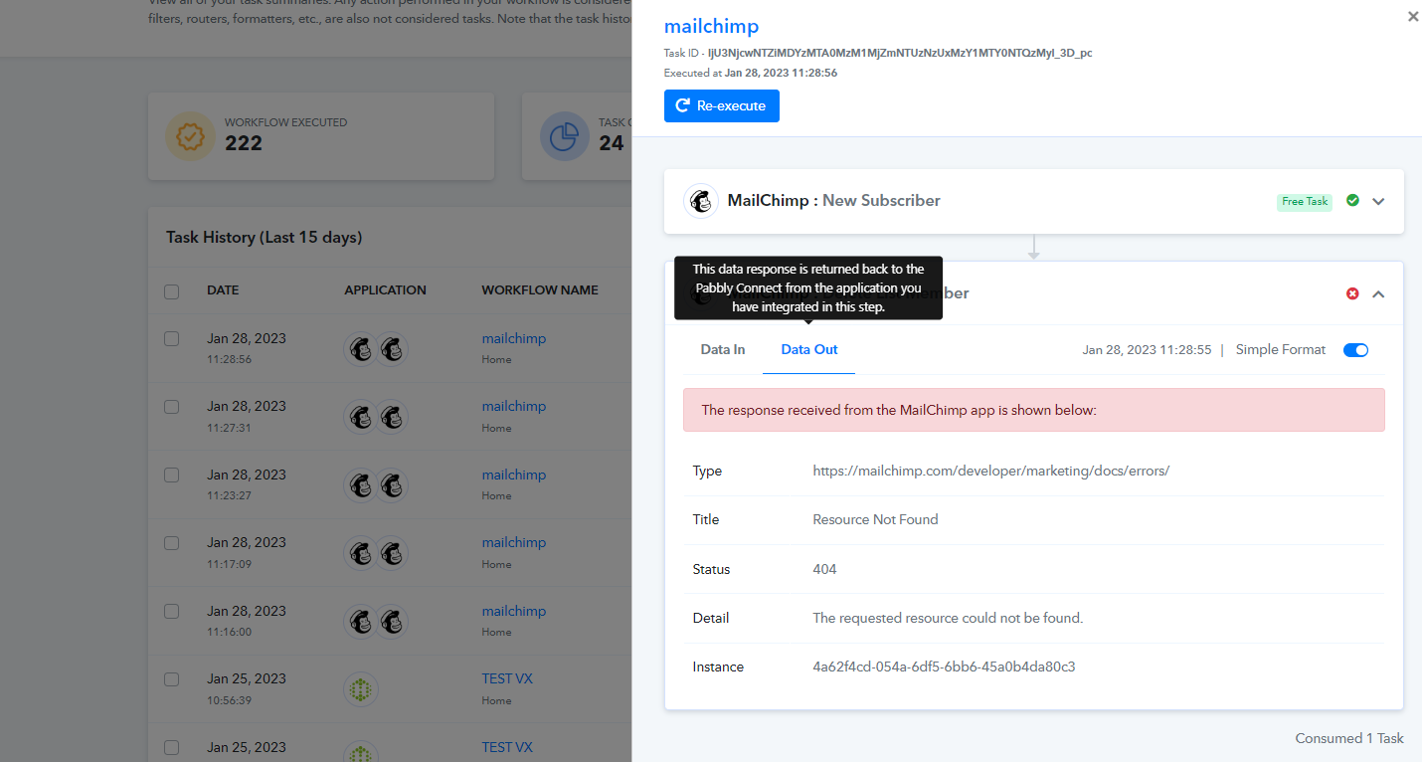Click the Home folder label in 10:56:39 row
The image size is (1422, 762).
497,700
